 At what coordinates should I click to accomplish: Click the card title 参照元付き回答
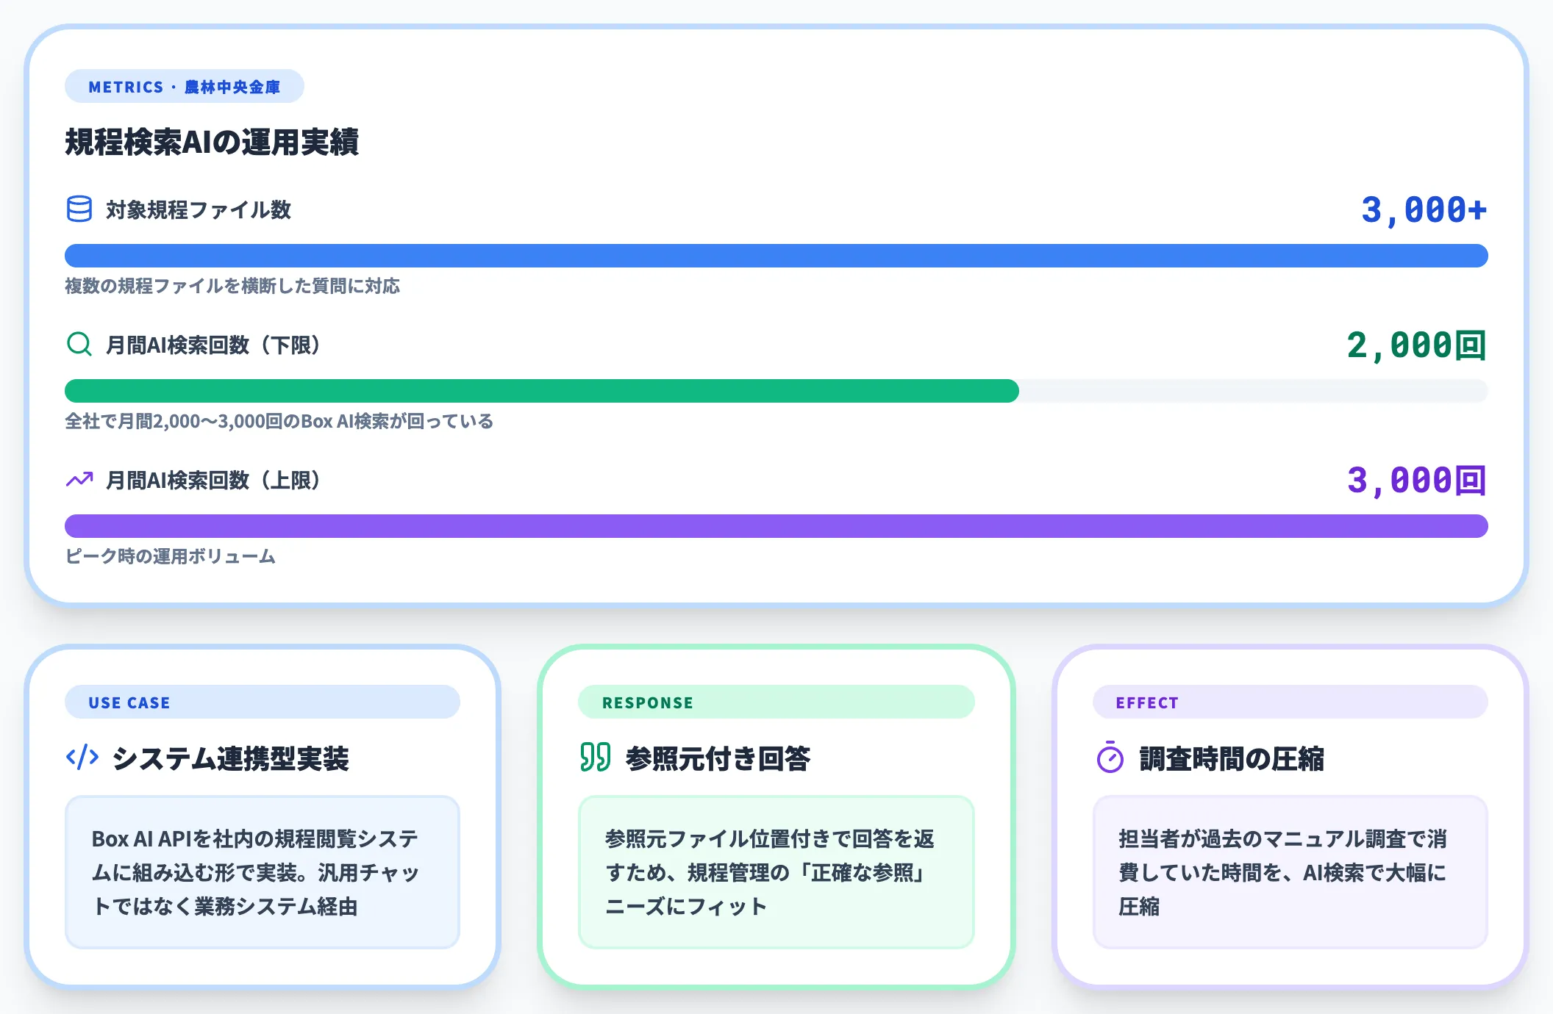[x=718, y=758]
